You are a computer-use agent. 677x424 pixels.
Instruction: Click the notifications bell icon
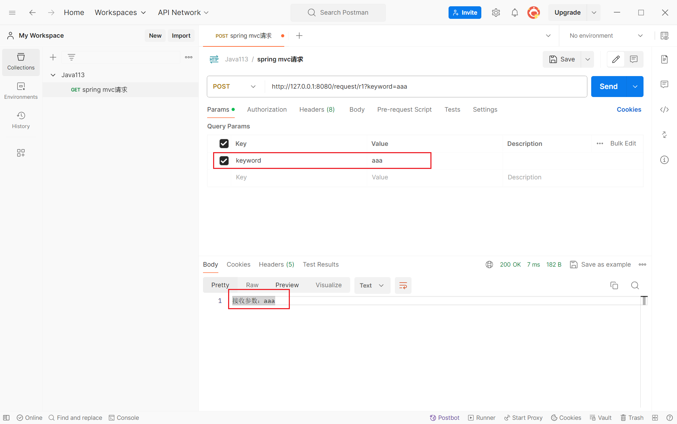click(514, 13)
